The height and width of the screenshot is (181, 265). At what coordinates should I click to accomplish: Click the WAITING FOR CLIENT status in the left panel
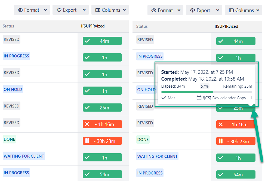pyautogui.click(x=24, y=156)
